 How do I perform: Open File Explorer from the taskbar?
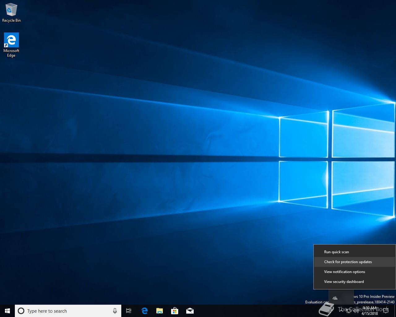[x=159, y=311]
